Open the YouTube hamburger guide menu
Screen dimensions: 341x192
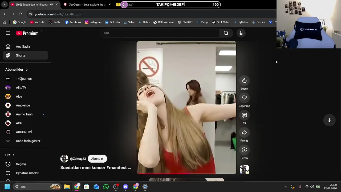[8, 33]
